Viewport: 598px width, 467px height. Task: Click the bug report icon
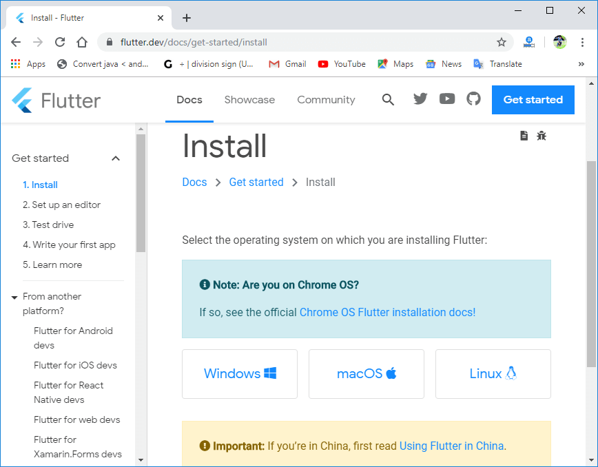[542, 136]
